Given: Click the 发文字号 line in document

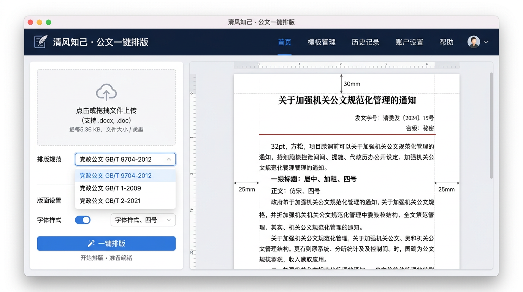Looking at the screenshot, I should tap(394, 118).
